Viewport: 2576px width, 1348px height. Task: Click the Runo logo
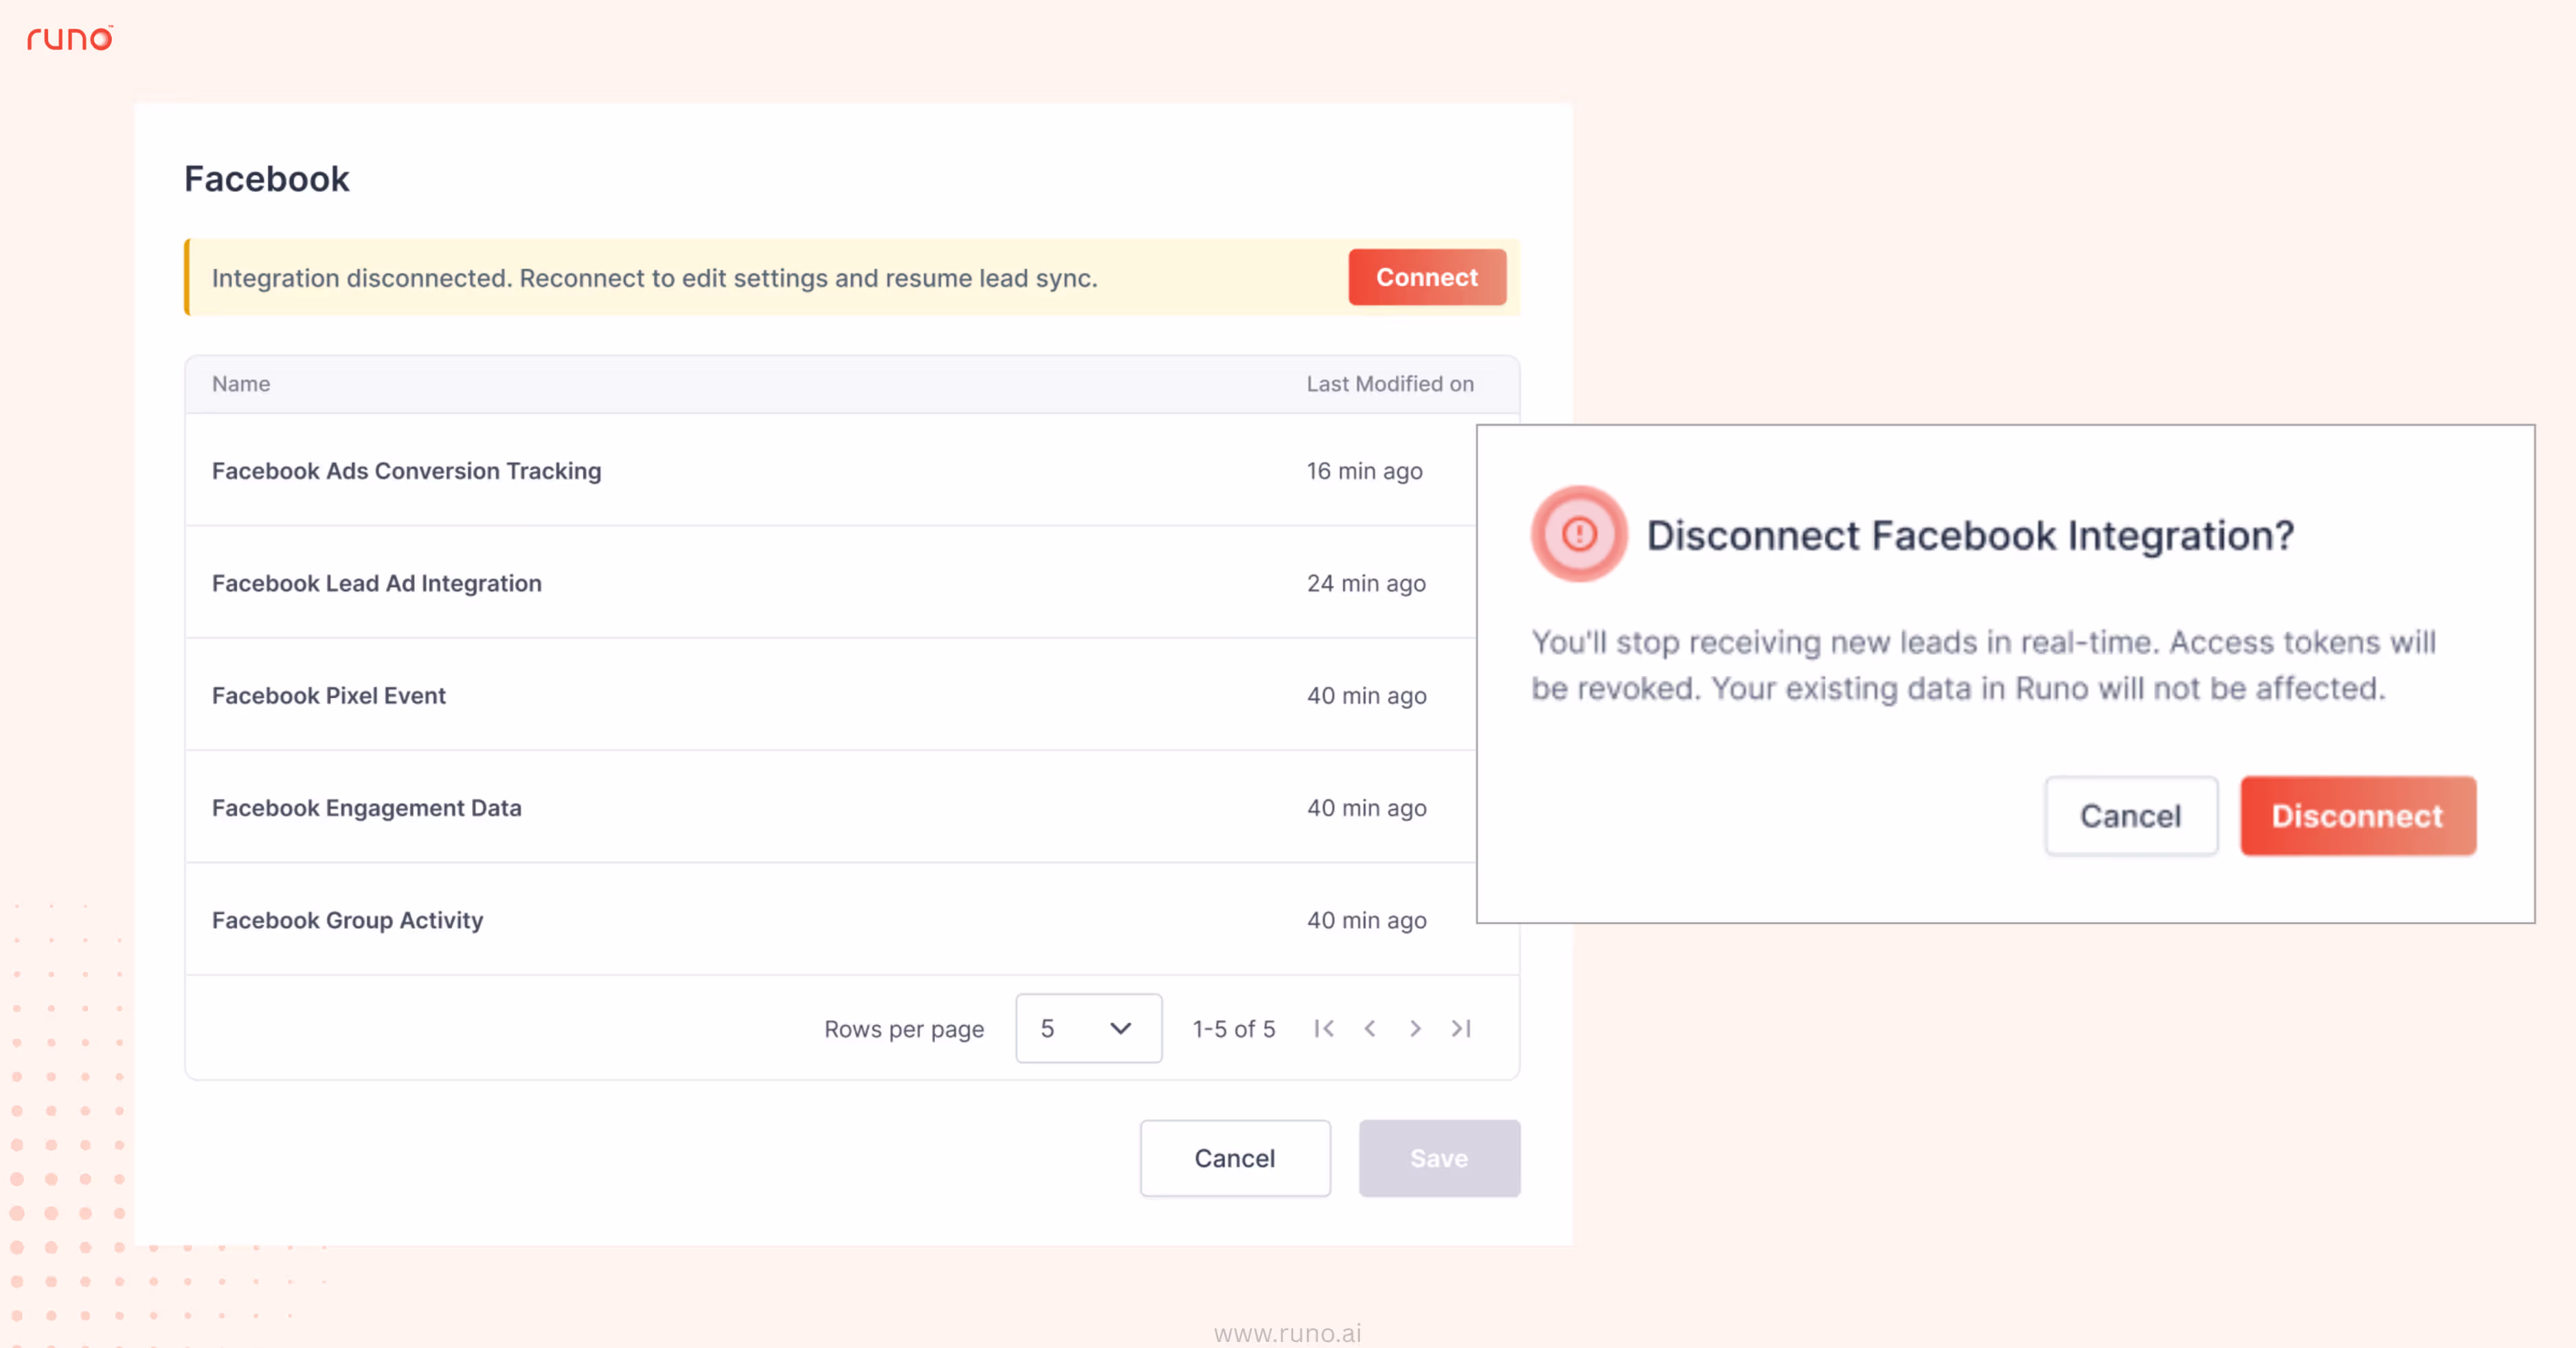pos(70,38)
